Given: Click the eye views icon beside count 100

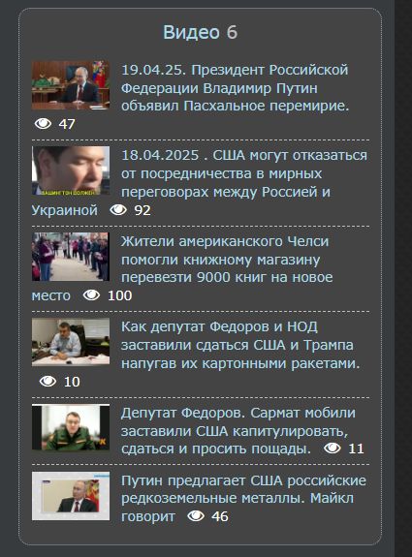Looking at the screenshot, I should tap(91, 295).
